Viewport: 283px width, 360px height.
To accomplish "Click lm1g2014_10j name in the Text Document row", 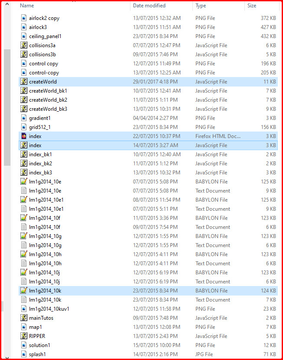I will click(44, 282).
